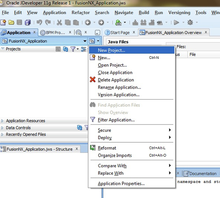Close the Application navigator tab

34,32
